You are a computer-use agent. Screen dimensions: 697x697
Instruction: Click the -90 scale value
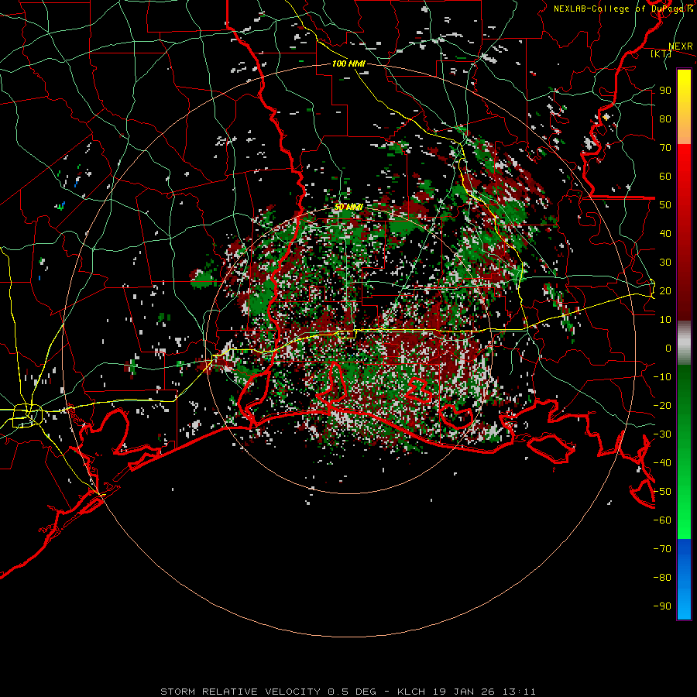[x=662, y=606]
